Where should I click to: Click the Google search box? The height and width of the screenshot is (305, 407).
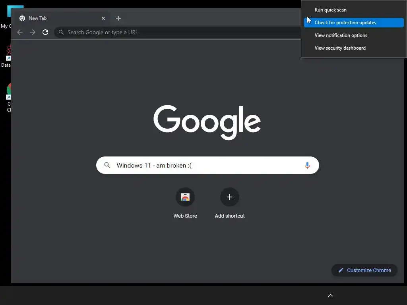pyautogui.click(x=207, y=165)
